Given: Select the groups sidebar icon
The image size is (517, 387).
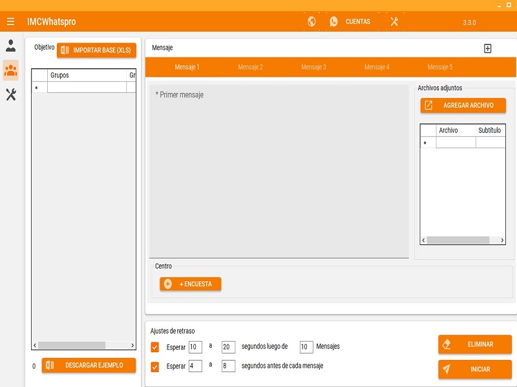Looking at the screenshot, I should coord(11,70).
